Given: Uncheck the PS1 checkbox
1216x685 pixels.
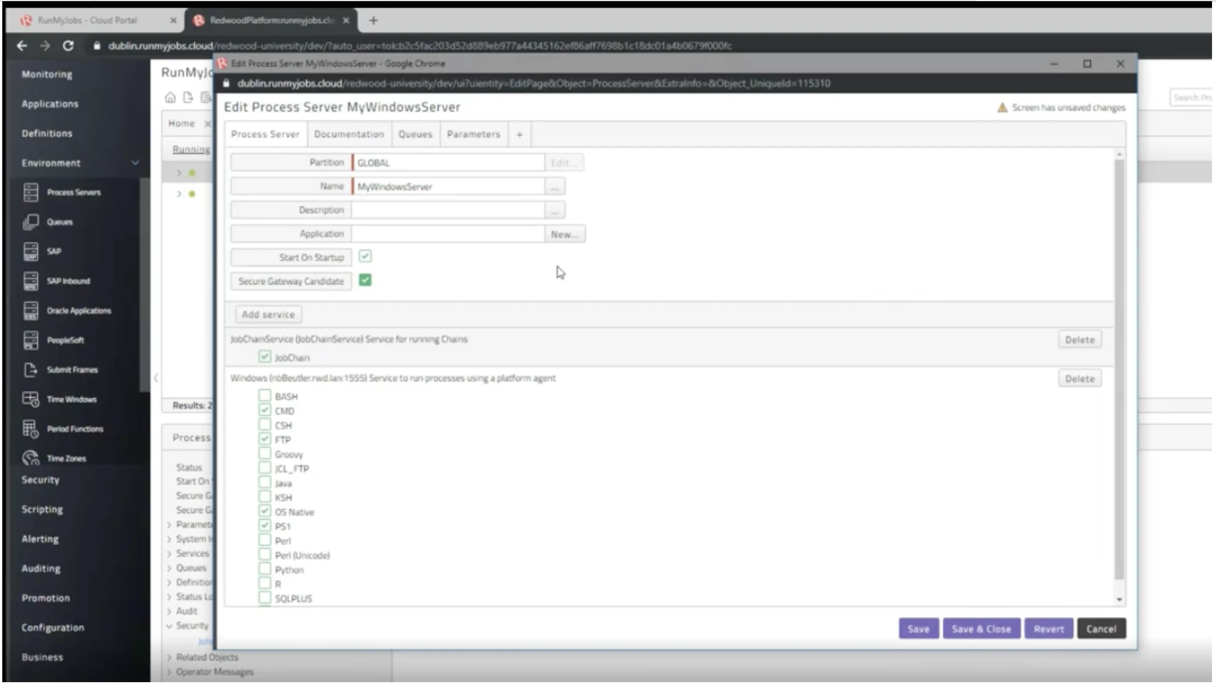Looking at the screenshot, I should pos(264,525).
